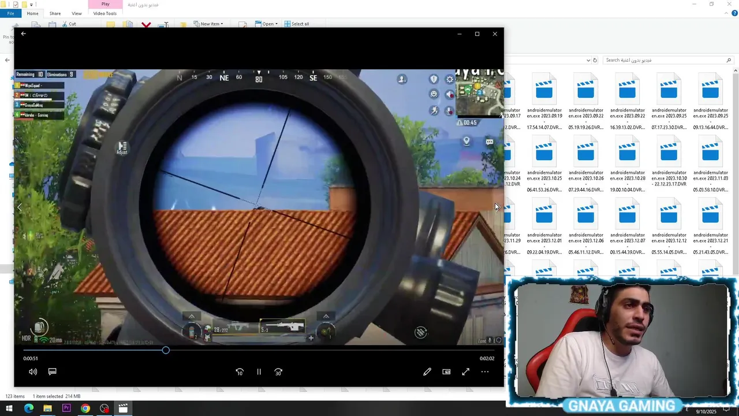This screenshot has width=739, height=416.
Task: Select video file 2023.12.12 05.55.14.05
Action: click(x=669, y=226)
